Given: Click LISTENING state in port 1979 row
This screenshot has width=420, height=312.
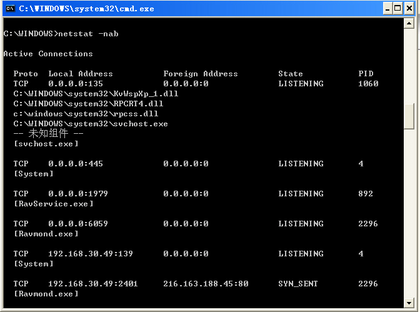Looking at the screenshot, I should 301,194.
